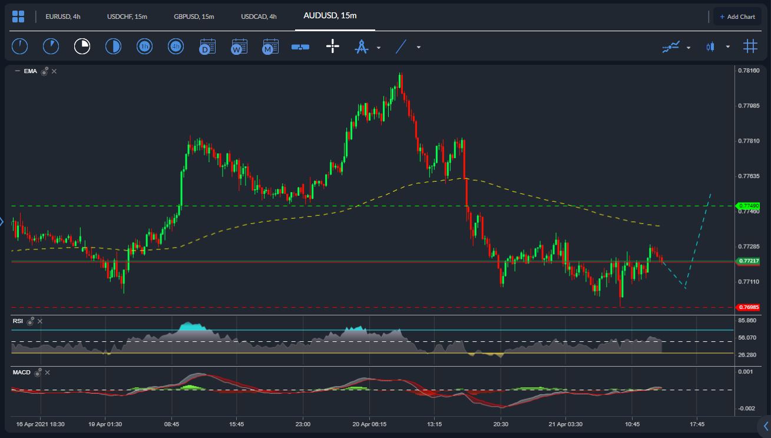771x438 pixels.
Task: Open the grid layout selector icon
Action: coord(750,46)
